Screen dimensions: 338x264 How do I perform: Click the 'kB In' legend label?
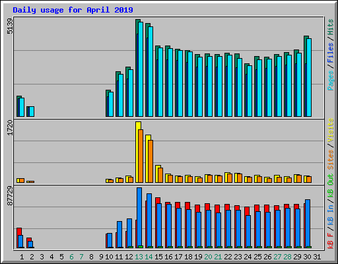(331, 216)
